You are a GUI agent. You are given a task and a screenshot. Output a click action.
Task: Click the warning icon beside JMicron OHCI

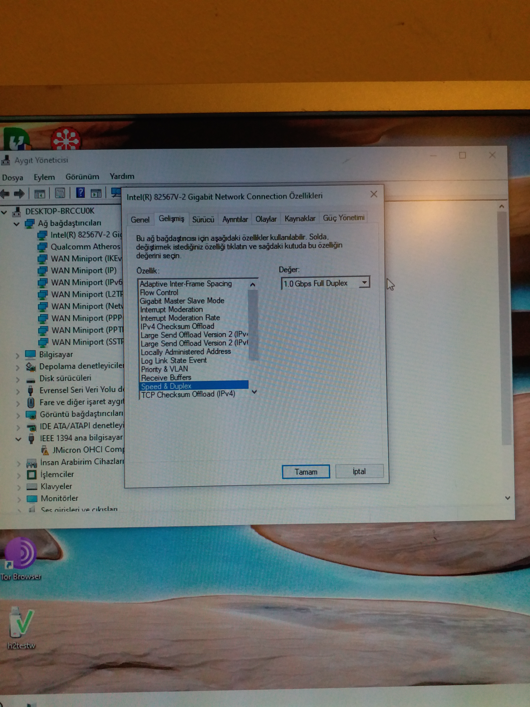45,450
